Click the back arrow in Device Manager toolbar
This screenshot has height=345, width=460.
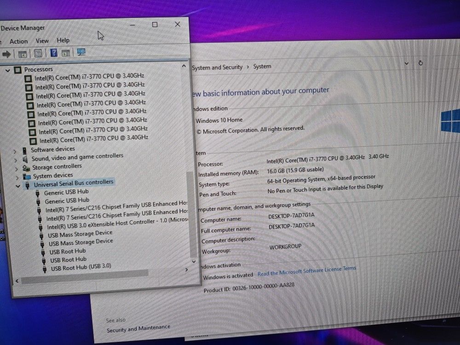coord(6,52)
